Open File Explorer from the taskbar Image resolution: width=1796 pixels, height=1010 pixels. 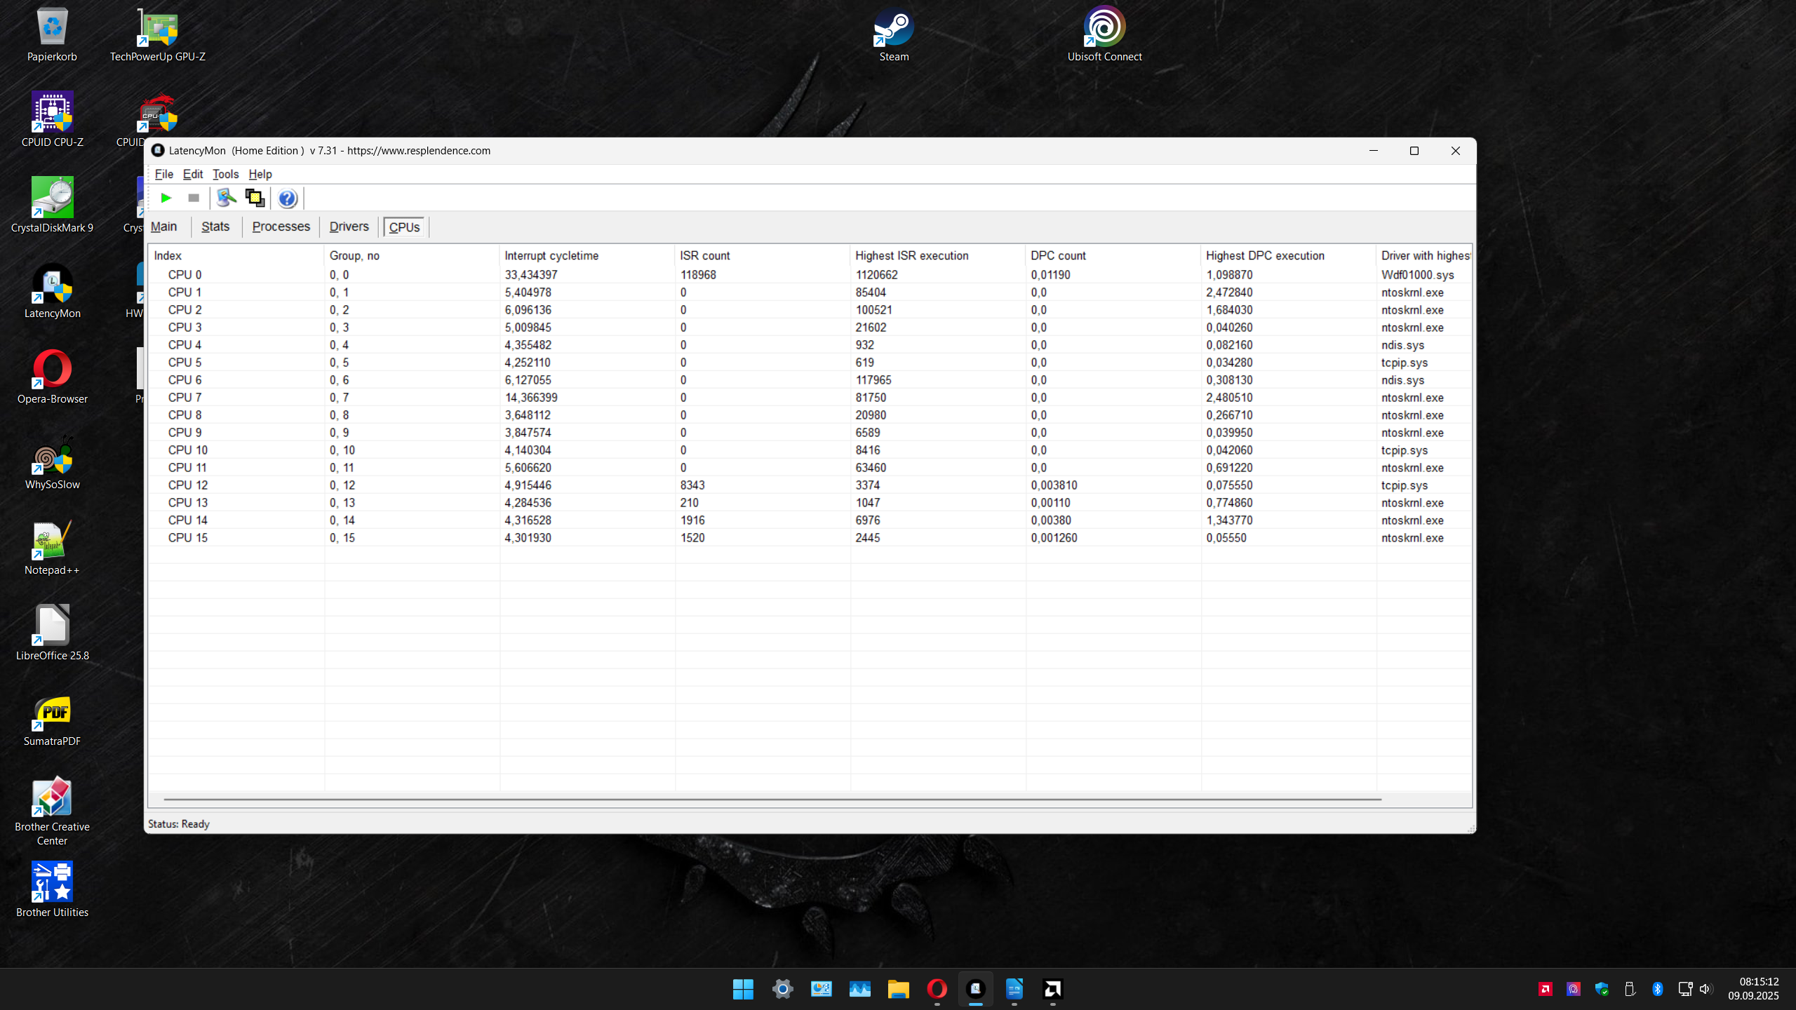[898, 989]
